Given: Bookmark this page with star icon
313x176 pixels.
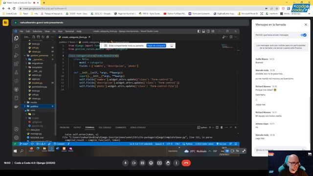Looking at the screenshot, I should (x=277, y=9).
